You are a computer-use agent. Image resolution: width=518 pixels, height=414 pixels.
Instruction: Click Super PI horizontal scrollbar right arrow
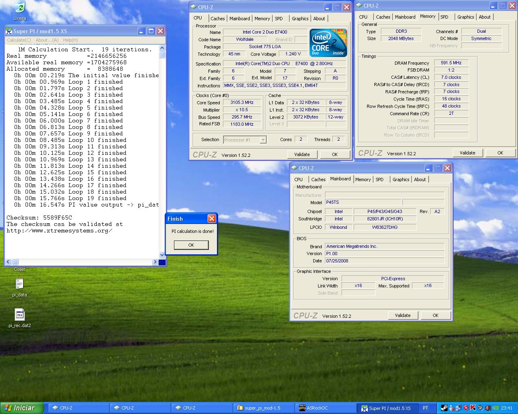155,262
